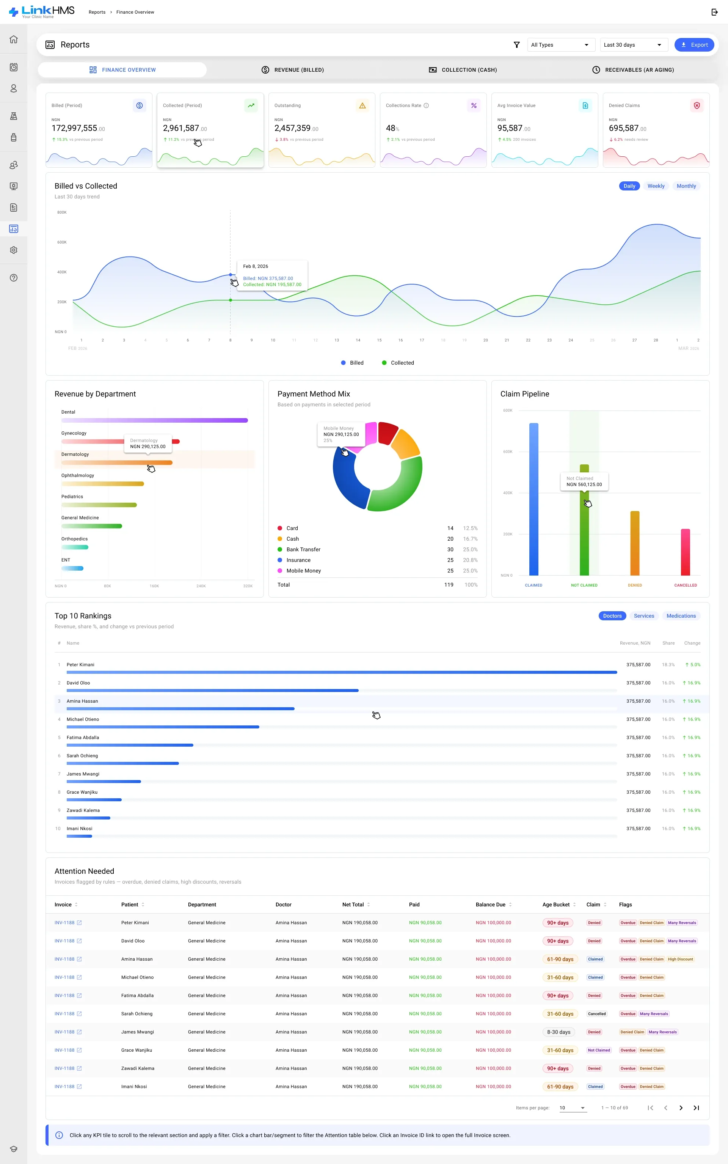Open the billing invoice icon in the sidebar

click(14, 208)
